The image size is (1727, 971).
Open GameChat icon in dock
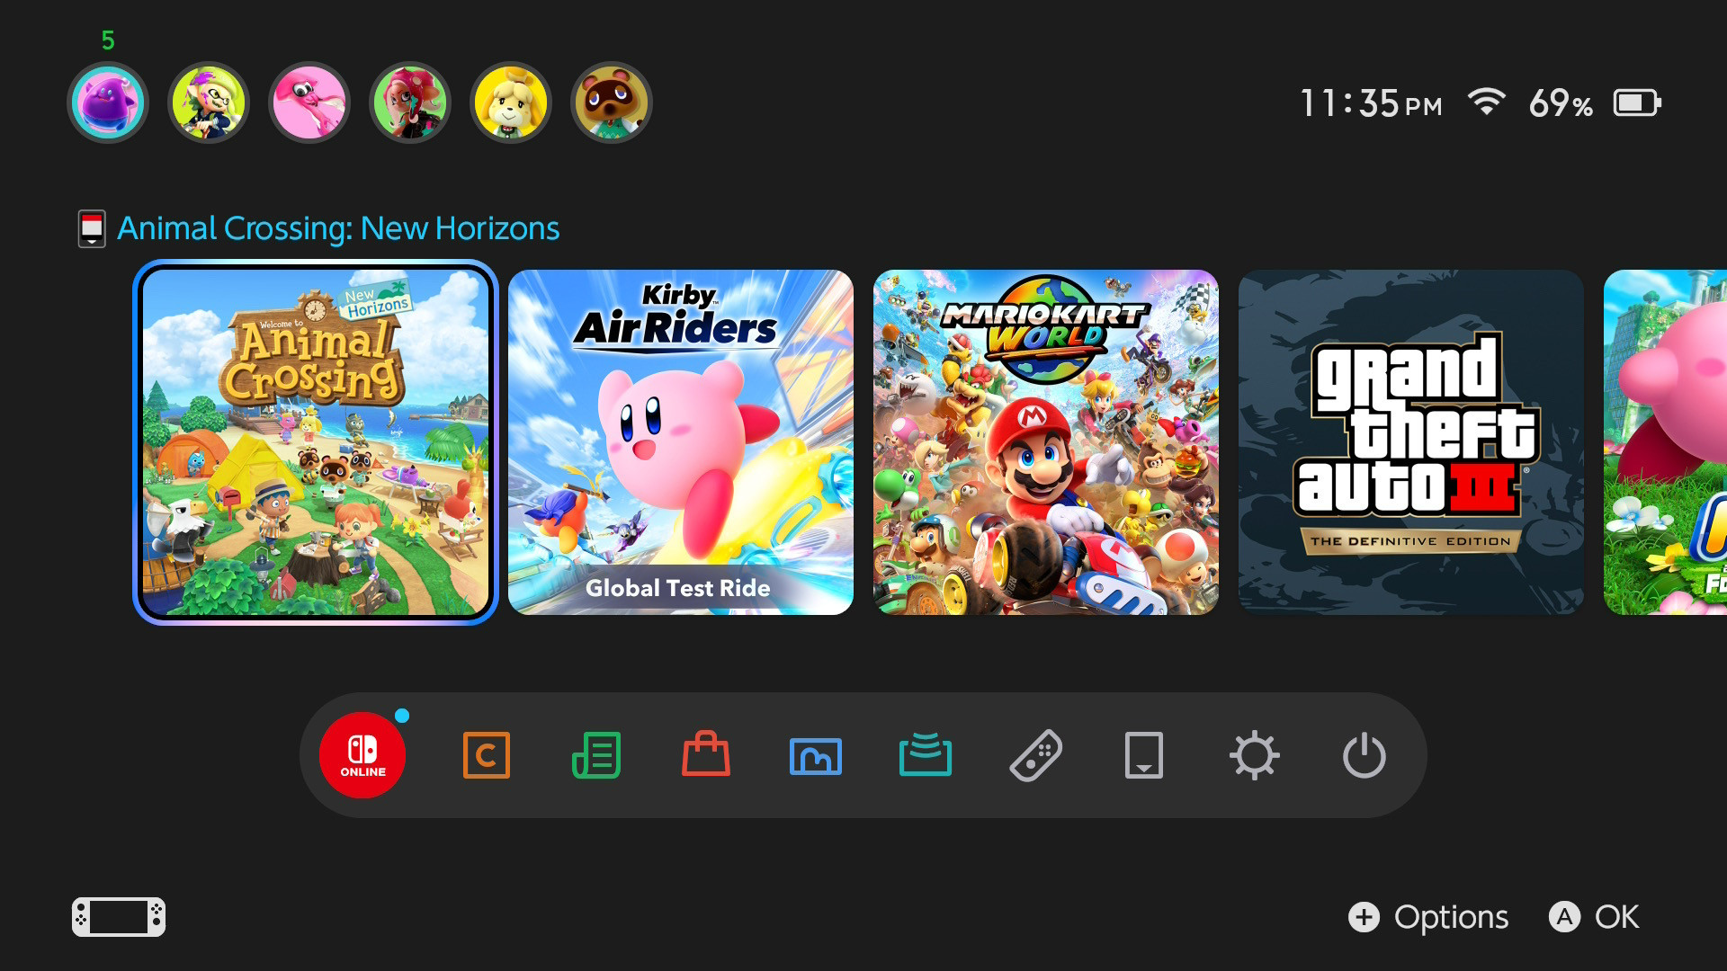coord(486,755)
